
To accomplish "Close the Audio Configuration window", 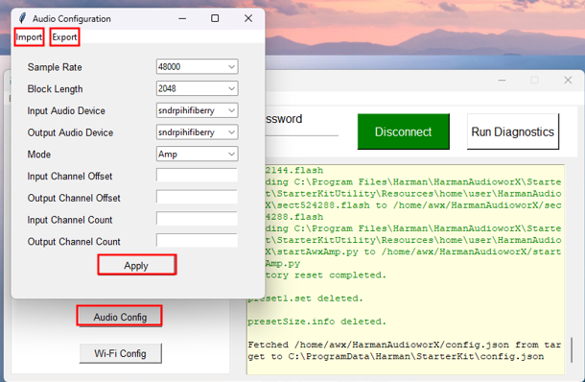I will tap(248, 18).
